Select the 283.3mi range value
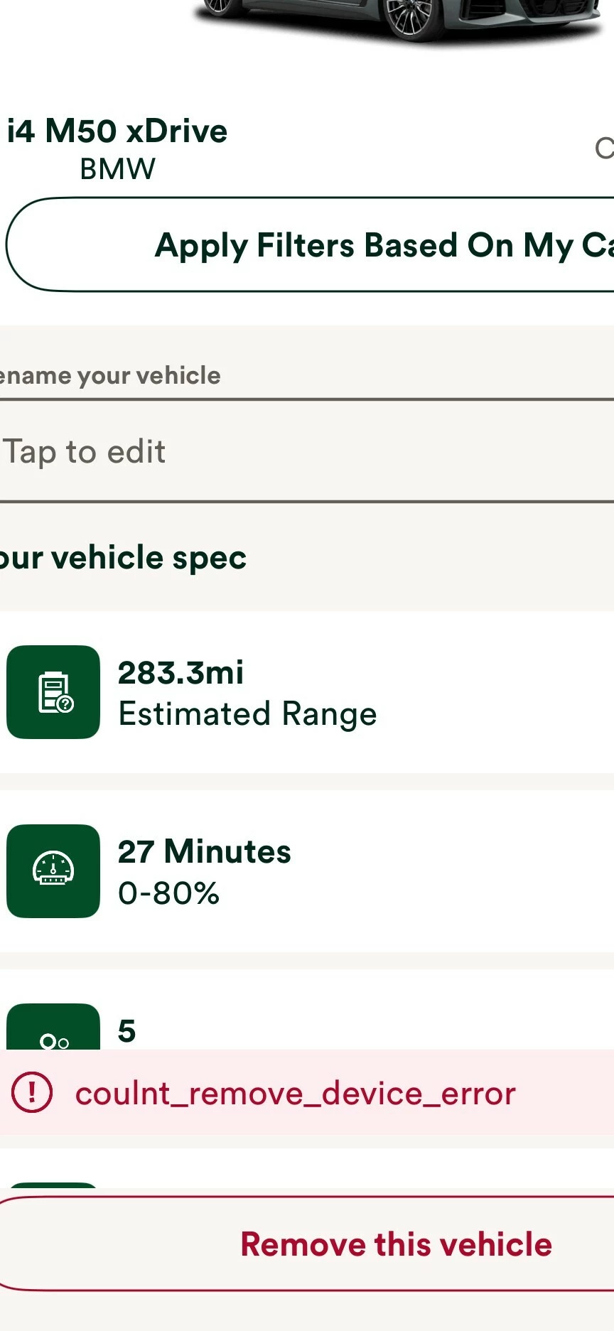This screenshot has height=1331, width=614. 181,673
